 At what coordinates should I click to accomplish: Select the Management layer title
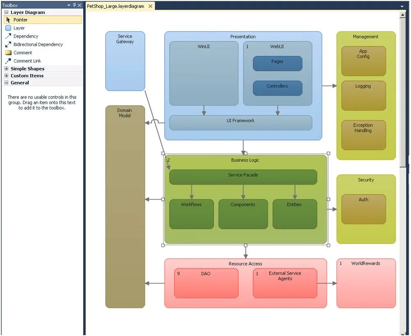(365, 37)
